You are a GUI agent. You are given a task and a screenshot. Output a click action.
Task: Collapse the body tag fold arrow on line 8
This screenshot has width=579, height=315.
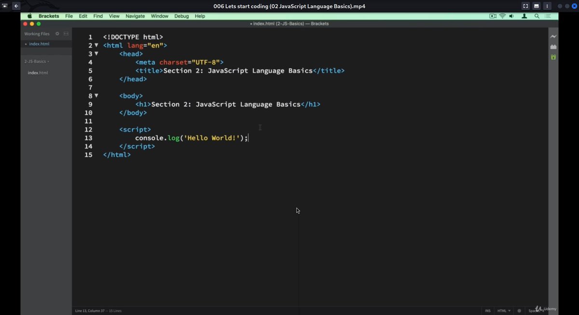click(x=96, y=96)
